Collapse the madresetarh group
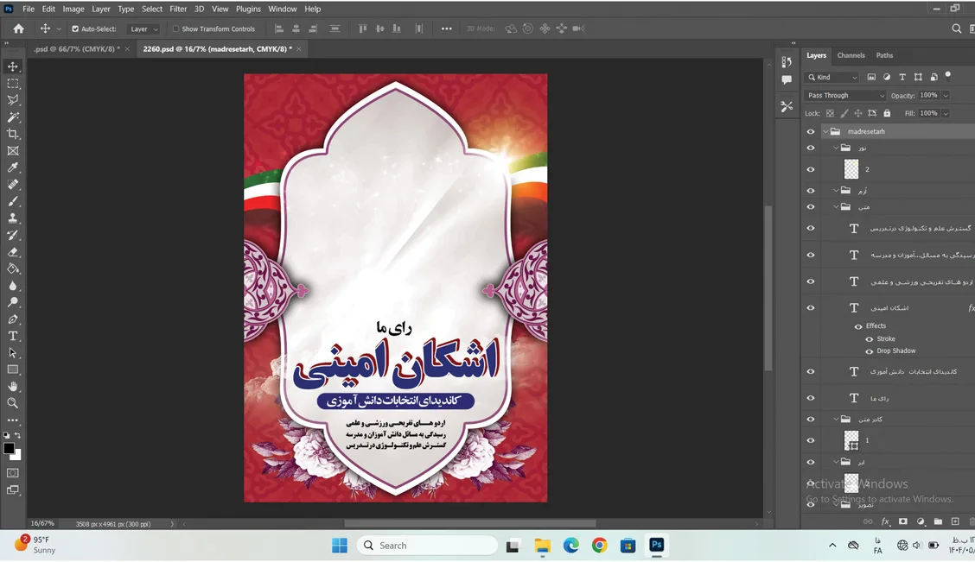 (825, 131)
